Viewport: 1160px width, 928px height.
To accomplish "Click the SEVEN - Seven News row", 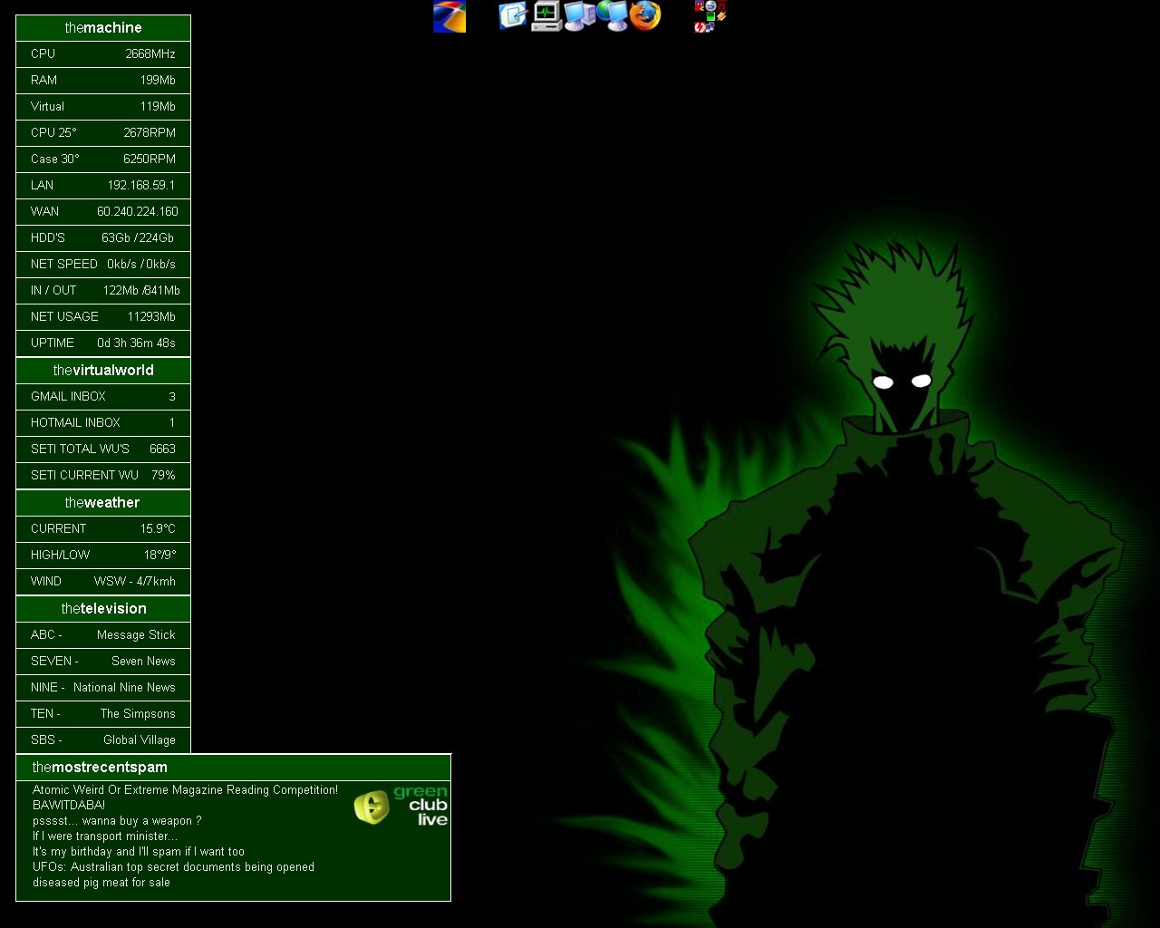I will [103, 662].
